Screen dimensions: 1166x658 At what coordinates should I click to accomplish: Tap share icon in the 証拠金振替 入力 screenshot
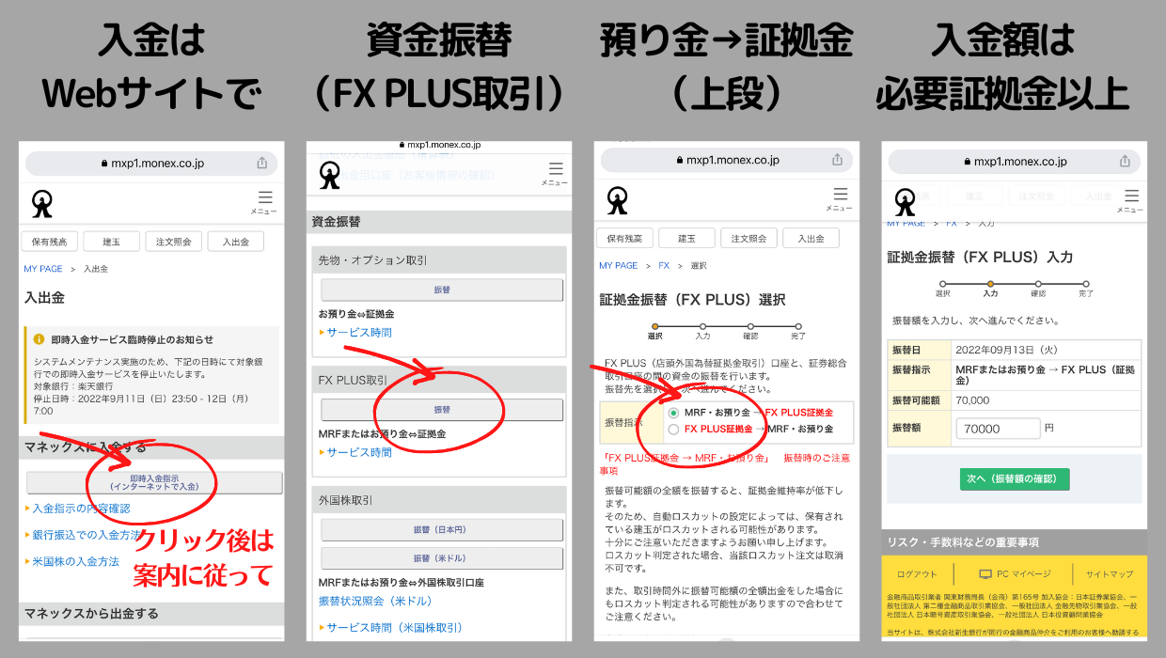[1125, 162]
